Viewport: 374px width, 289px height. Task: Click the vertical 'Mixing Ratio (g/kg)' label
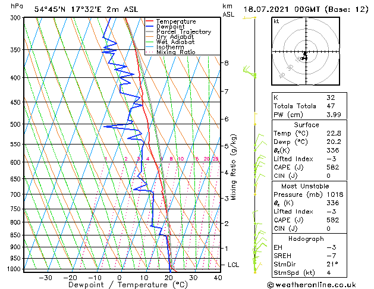coord(233,167)
